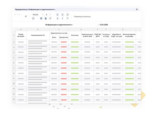Click the 'Наименование УК' header cell
Screen dimensions: 157x113
click(38, 35)
